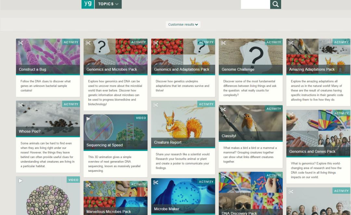Open the Construct a Bug title
351x215 pixels.
tap(32, 69)
